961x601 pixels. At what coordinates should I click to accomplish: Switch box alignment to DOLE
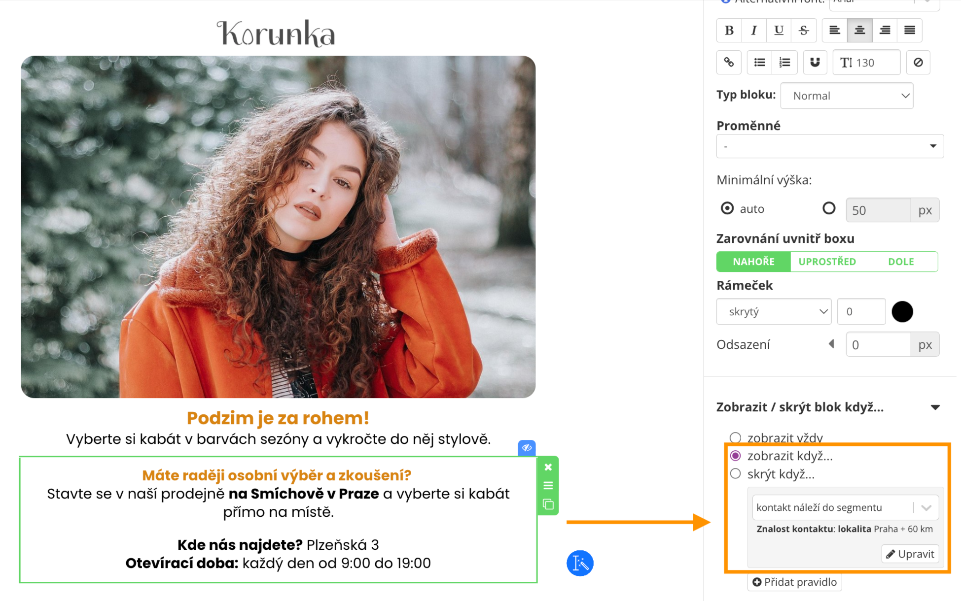coord(901,262)
